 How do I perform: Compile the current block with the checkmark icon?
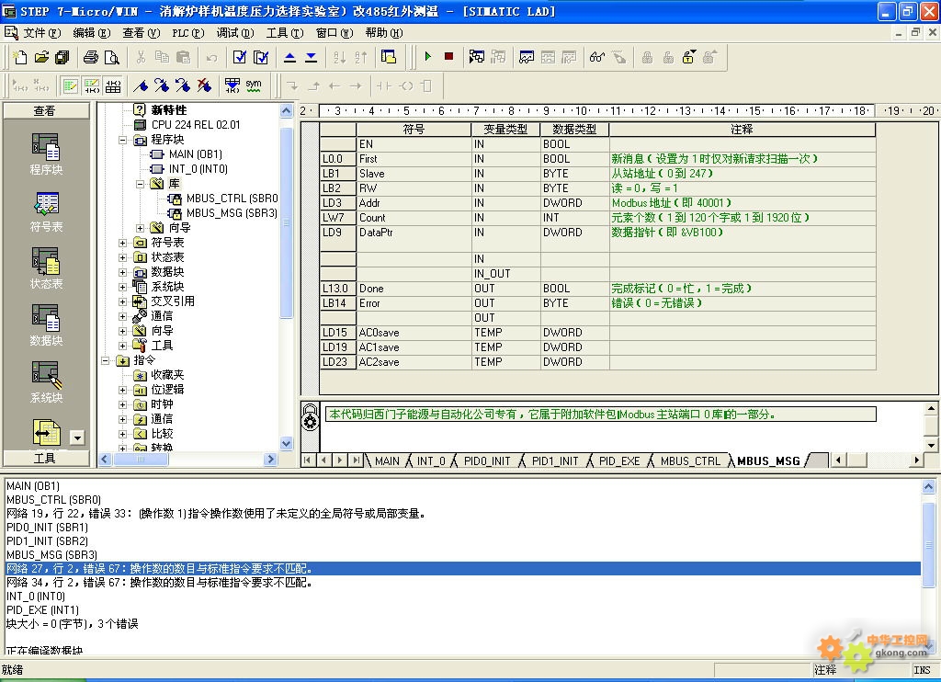pyautogui.click(x=240, y=57)
